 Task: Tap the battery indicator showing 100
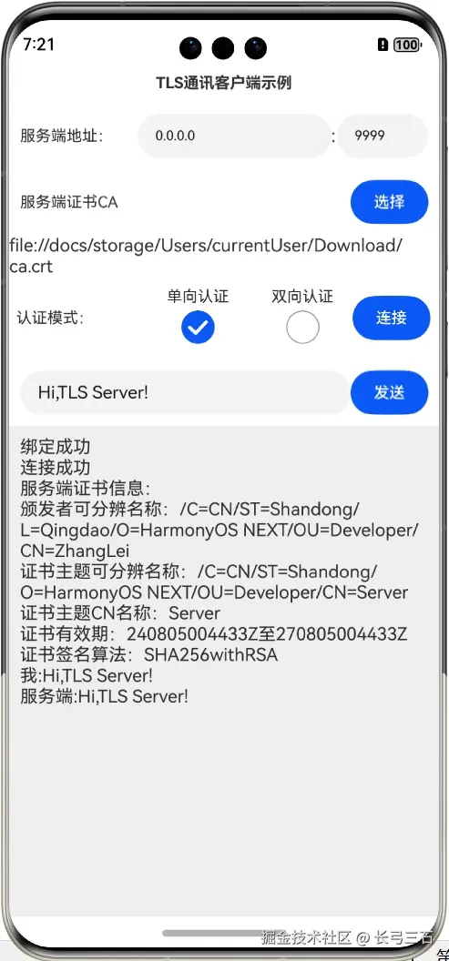pyautogui.click(x=407, y=45)
